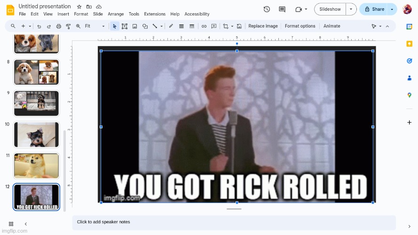Open the Fit zoom level dropdown

95,26
